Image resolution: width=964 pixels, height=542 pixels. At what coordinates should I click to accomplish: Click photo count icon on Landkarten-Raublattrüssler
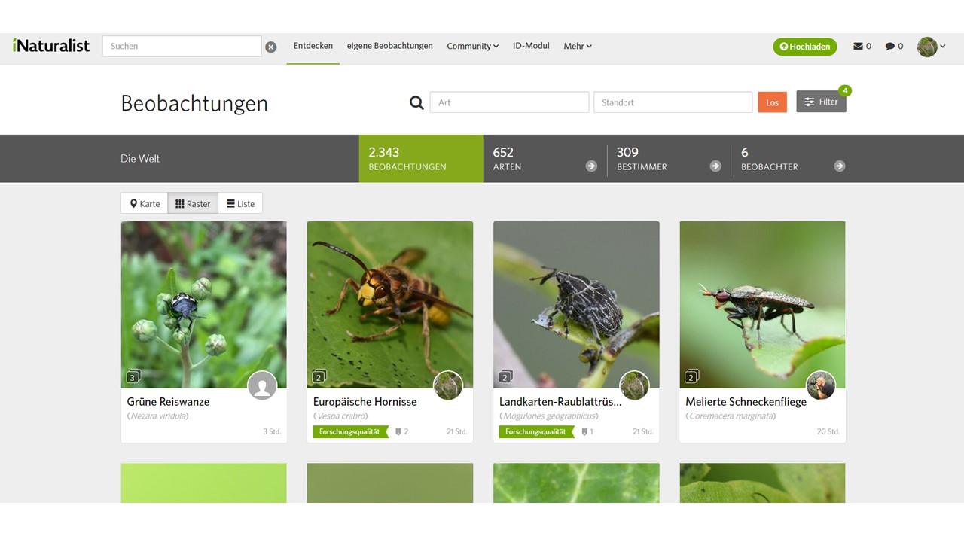pyautogui.click(x=505, y=376)
